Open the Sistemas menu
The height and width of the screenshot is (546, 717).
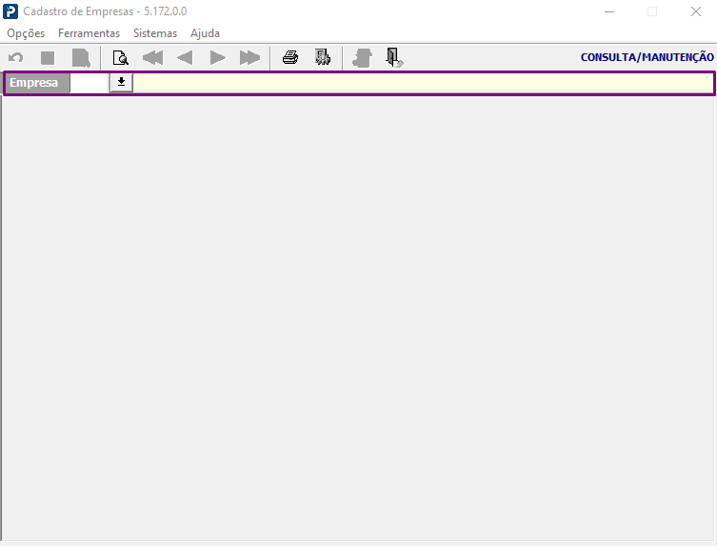155,33
